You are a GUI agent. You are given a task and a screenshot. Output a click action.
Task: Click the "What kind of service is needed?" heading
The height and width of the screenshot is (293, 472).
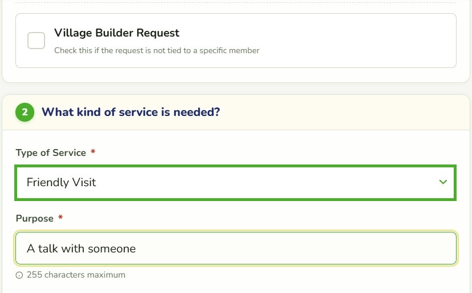[131, 112]
